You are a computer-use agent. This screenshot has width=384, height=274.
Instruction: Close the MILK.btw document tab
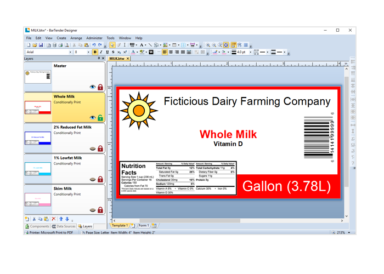coord(128,59)
